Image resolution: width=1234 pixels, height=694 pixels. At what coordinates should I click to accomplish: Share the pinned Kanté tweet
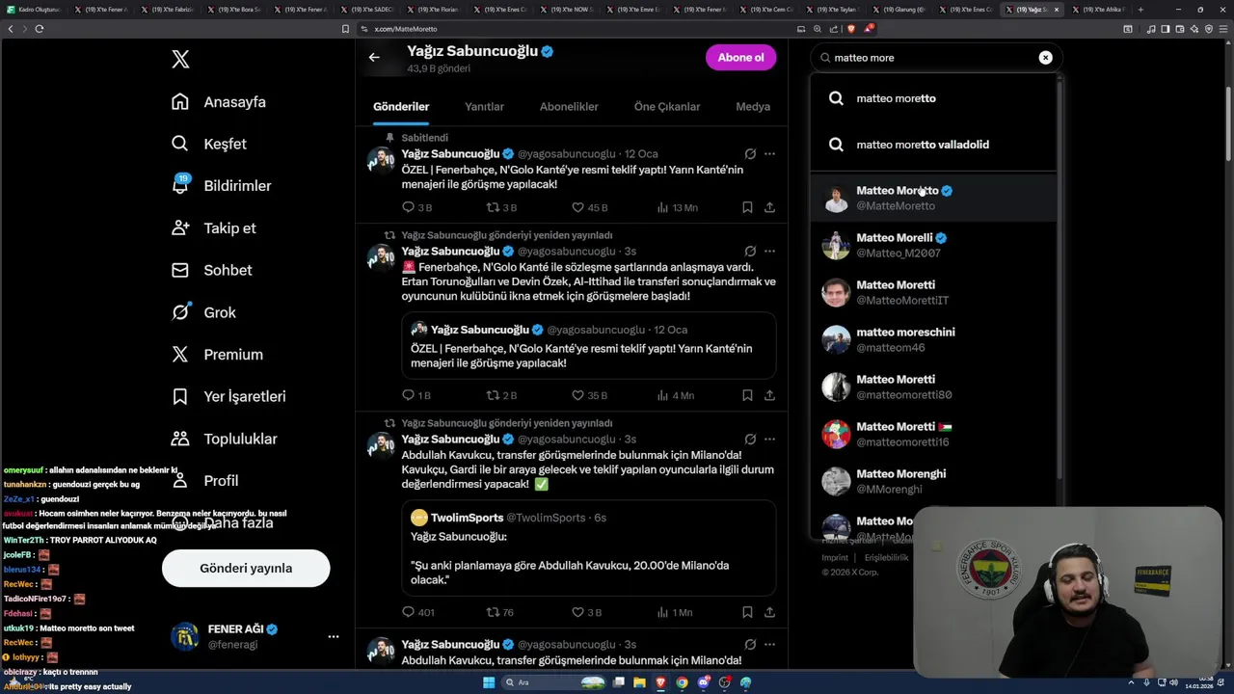(x=769, y=207)
